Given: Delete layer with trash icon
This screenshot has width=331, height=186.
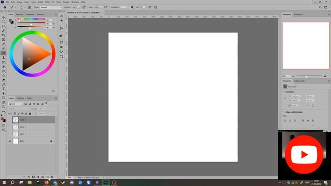Looking at the screenshot, I should click(x=52, y=177).
